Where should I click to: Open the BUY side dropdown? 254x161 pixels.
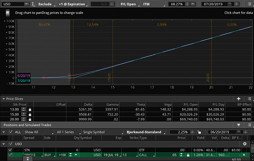(50, 155)
